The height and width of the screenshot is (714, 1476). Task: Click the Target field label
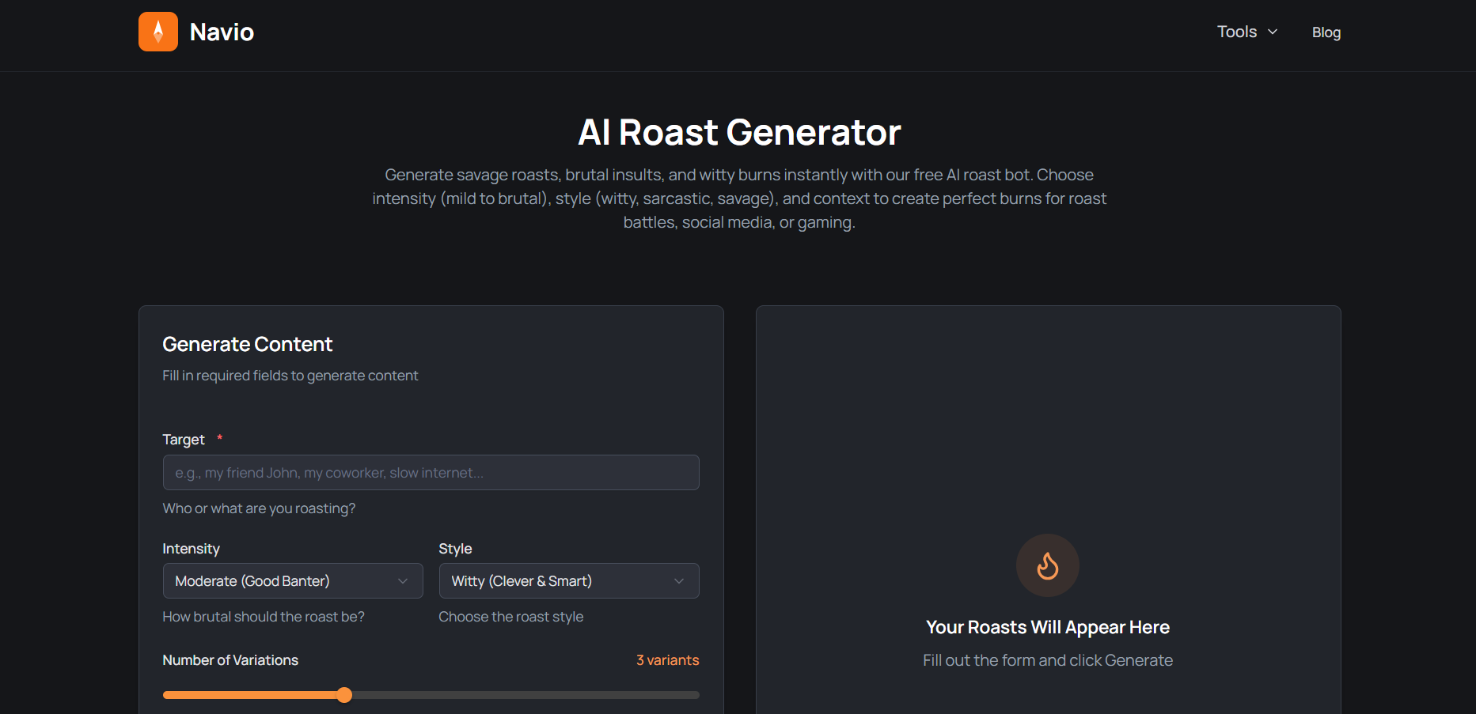point(184,440)
